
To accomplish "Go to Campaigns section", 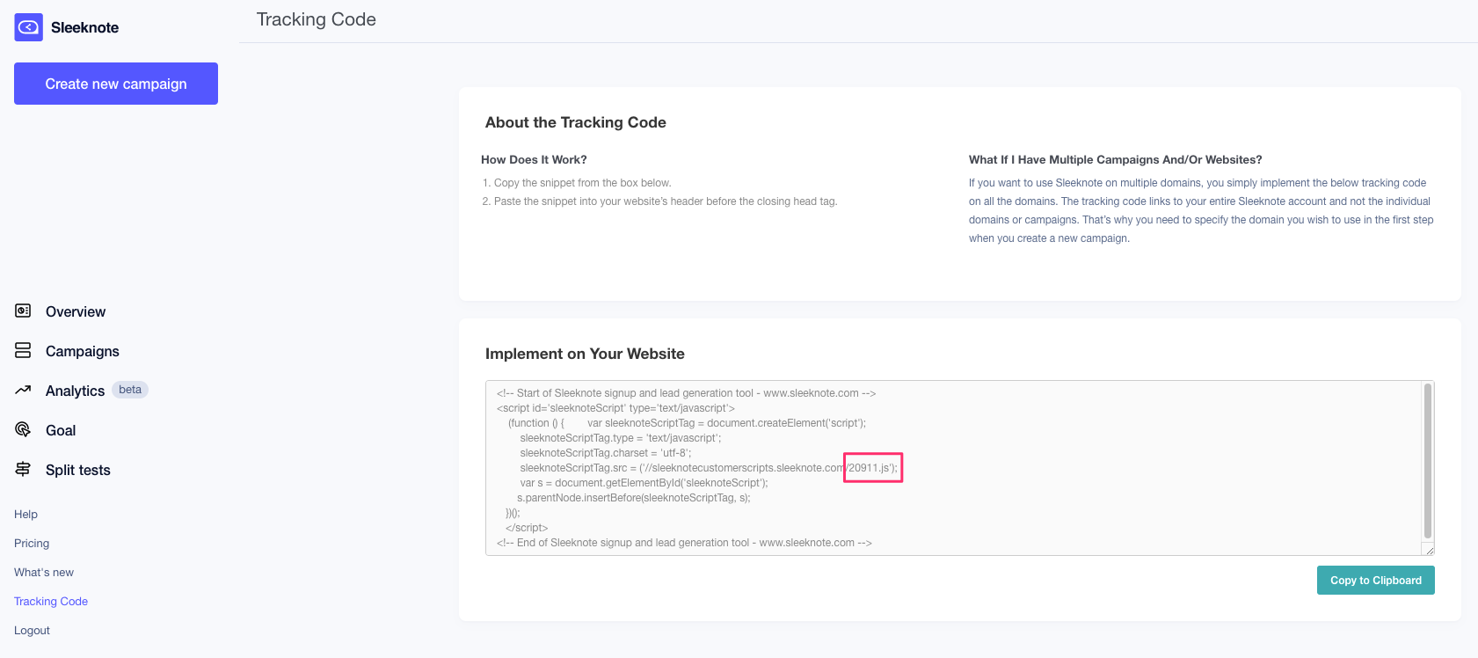I will coord(83,351).
